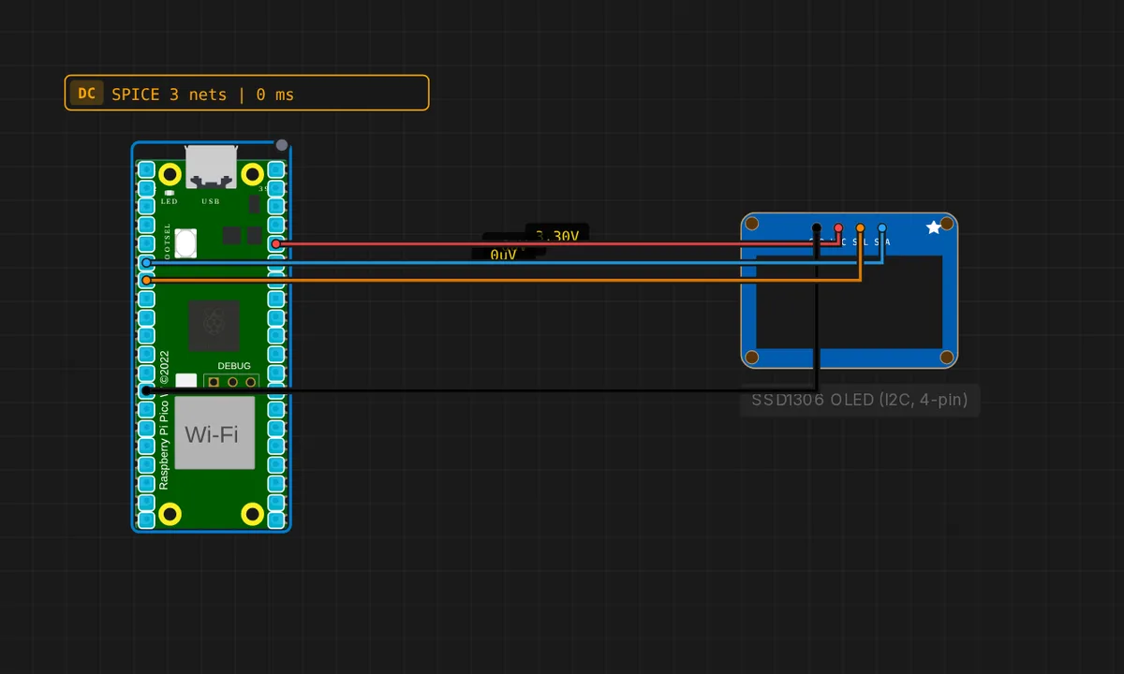Click the DEBUG header pins on the Pico

[x=232, y=381]
